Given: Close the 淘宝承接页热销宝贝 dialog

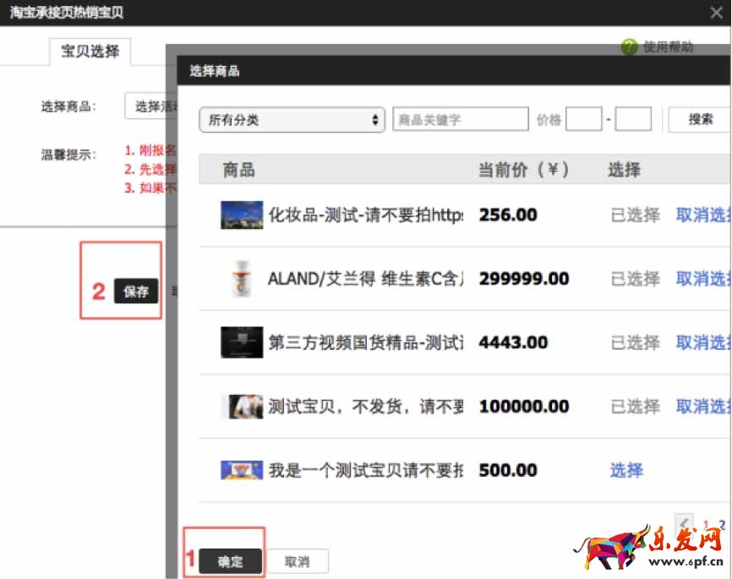Looking at the screenshot, I should point(716,13).
